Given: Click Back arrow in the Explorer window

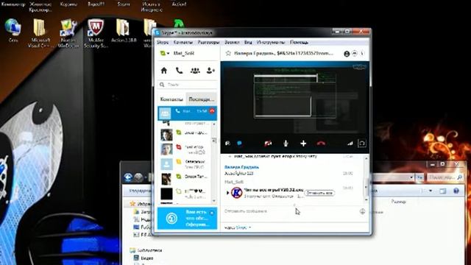Looking at the screenshot, I should point(128,177).
